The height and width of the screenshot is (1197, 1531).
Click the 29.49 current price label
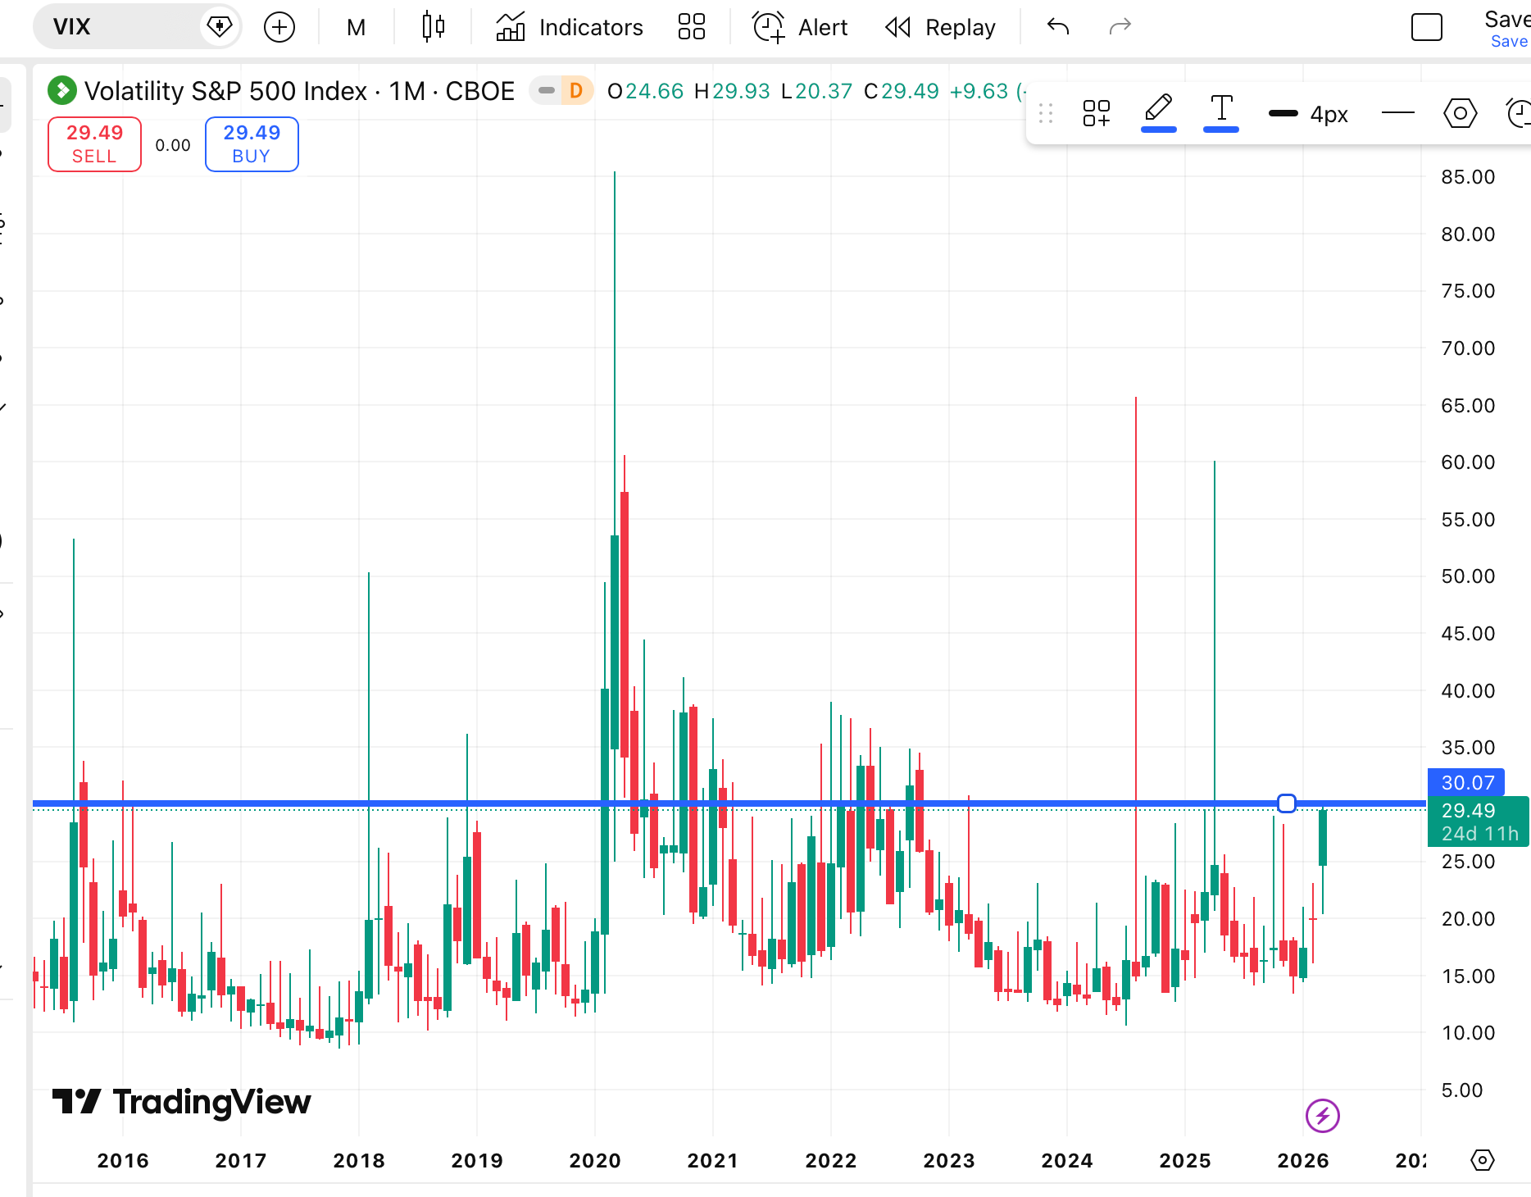1468,810
